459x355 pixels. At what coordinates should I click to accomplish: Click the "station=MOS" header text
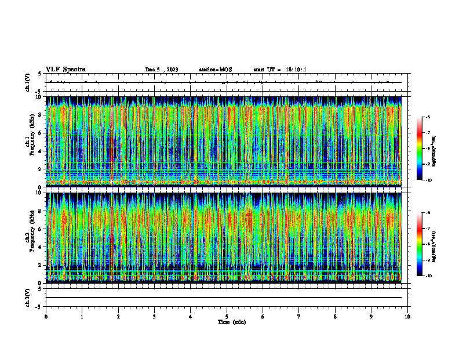[216, 70]
